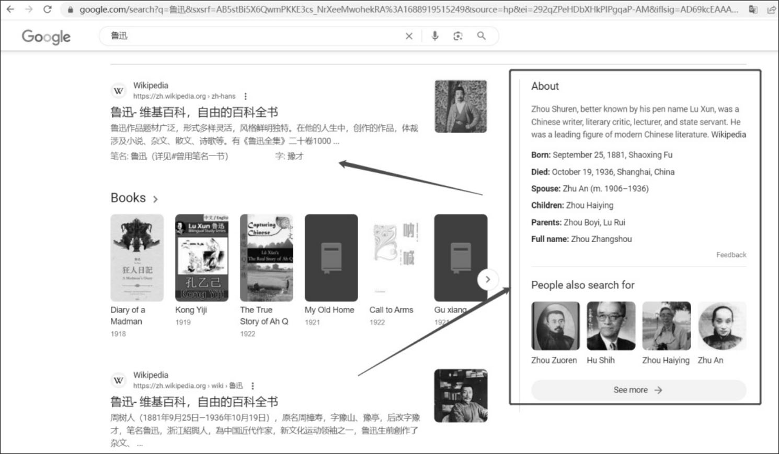This screenshot has width=779, height=454.
Task: Click the browser back arrow
Action: (x=10, y=9)
